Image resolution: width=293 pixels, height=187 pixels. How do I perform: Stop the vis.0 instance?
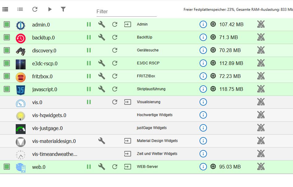89,102
